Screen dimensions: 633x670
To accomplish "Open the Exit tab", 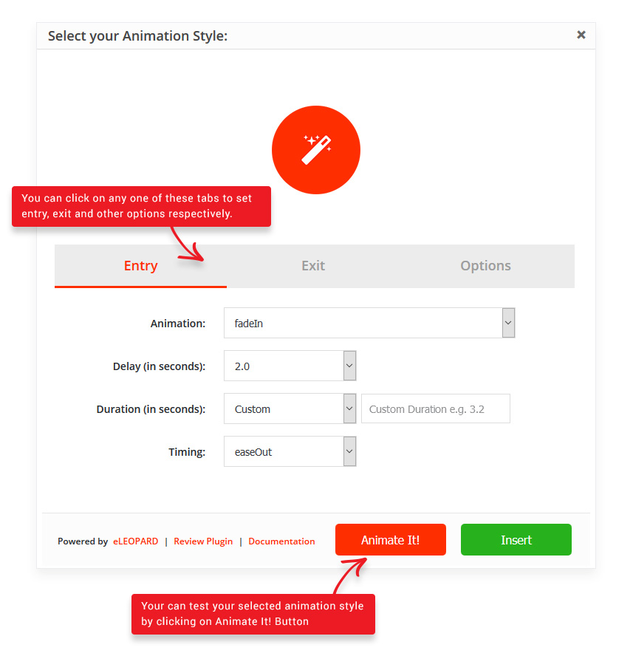I will pyautogui.click(x=313, y=266).
